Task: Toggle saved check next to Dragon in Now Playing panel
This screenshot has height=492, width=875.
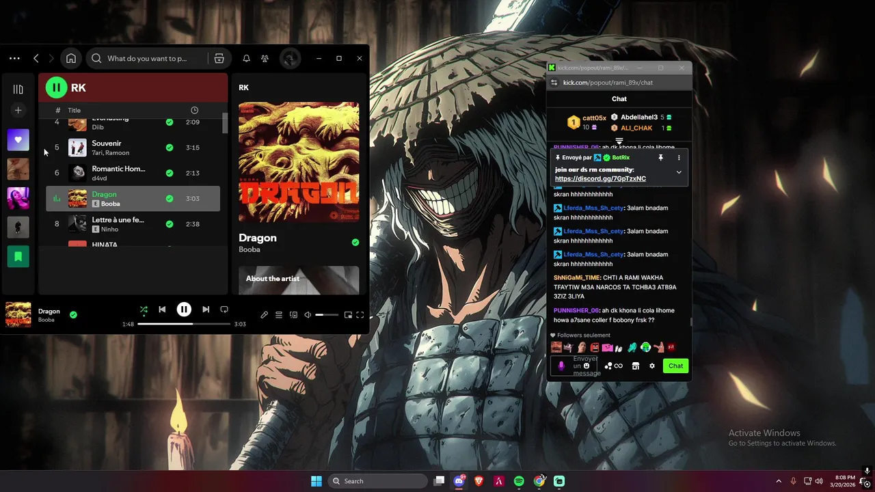Action: pos(355,242)
